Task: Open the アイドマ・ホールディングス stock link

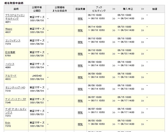Action: 16,111
